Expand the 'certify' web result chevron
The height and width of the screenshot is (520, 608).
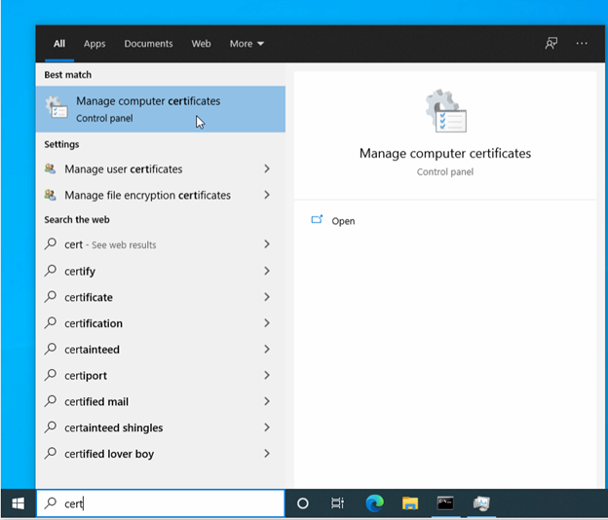[267, 272]
